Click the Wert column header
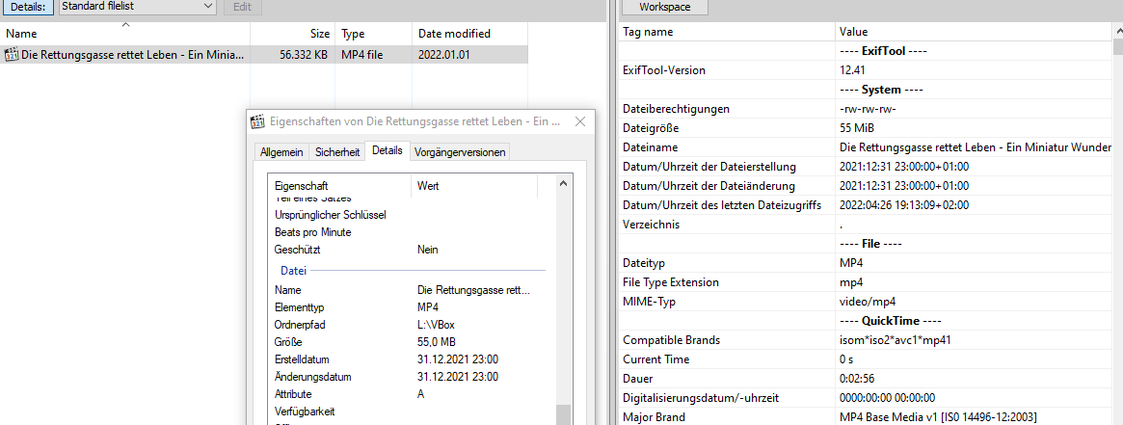This screenshot has height=425, width=1123. (x=474, y=185)
